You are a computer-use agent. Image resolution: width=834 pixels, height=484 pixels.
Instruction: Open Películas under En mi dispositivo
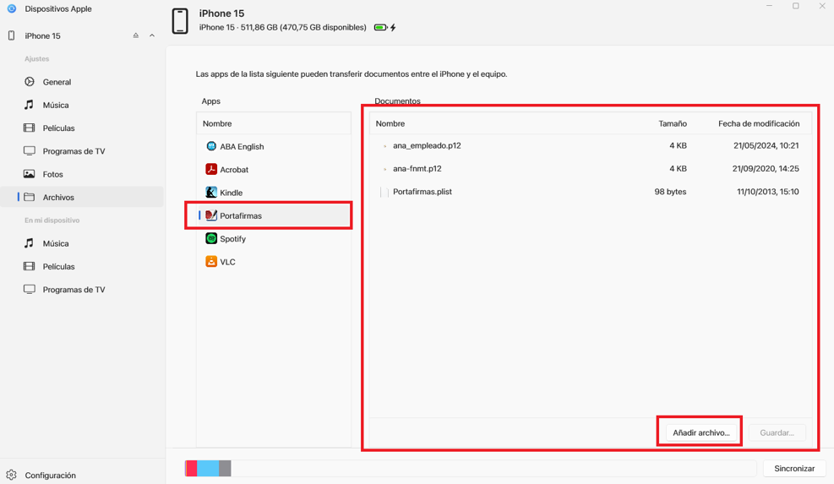pyautogui.click(x=83, y=266)
